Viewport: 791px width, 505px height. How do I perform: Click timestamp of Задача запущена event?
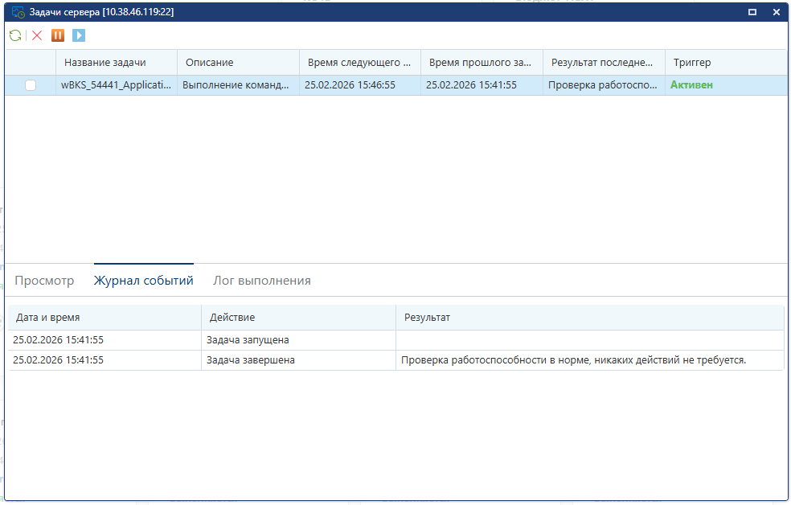coord(58,340)
